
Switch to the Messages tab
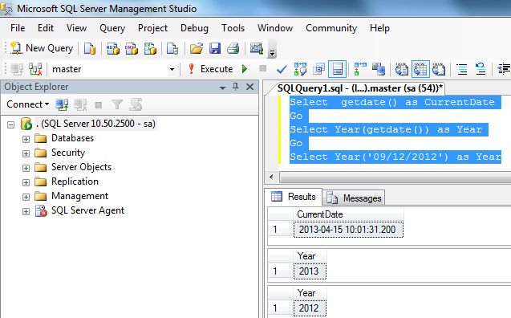[x=355, y=198]
